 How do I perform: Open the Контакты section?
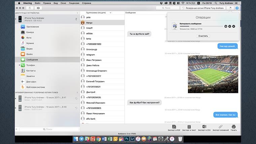pyautogui.click(x=47, y=71)
